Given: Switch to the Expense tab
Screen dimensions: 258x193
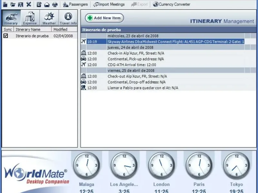Looking at the screenshot, I should 30,18.
